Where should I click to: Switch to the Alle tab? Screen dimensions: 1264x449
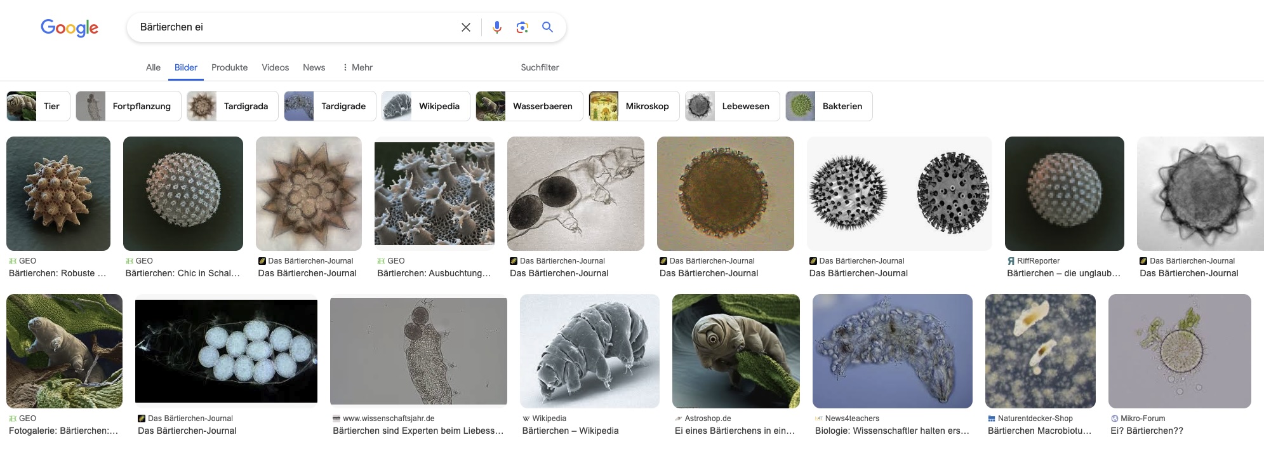pos(153,67)
